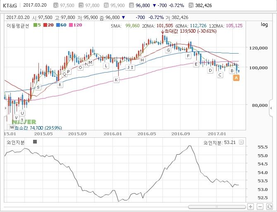The image size is (277, 212).
Task: Click the 최소값 74,700 label
Action: pyautogui.click(x=38, y=127)
